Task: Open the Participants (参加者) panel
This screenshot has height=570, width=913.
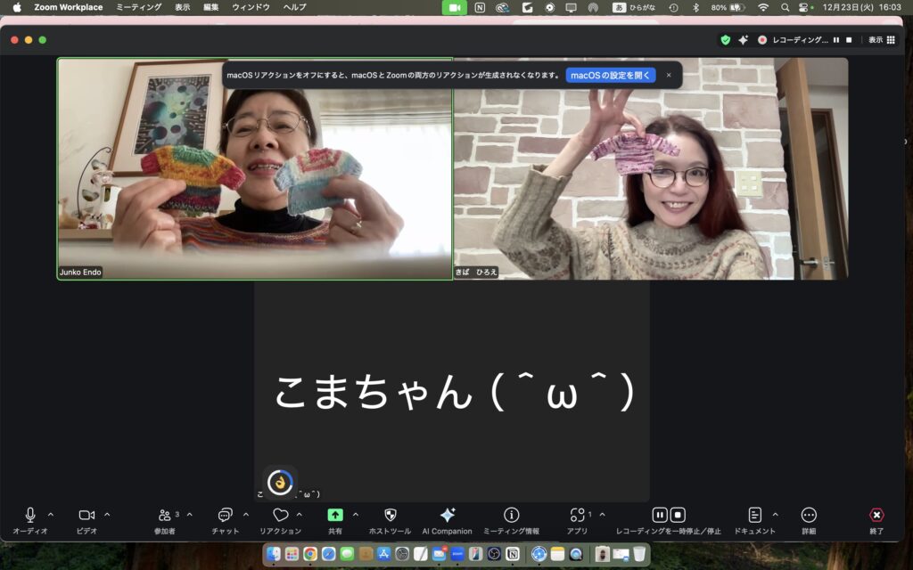Action: click(x=164, y=515)
